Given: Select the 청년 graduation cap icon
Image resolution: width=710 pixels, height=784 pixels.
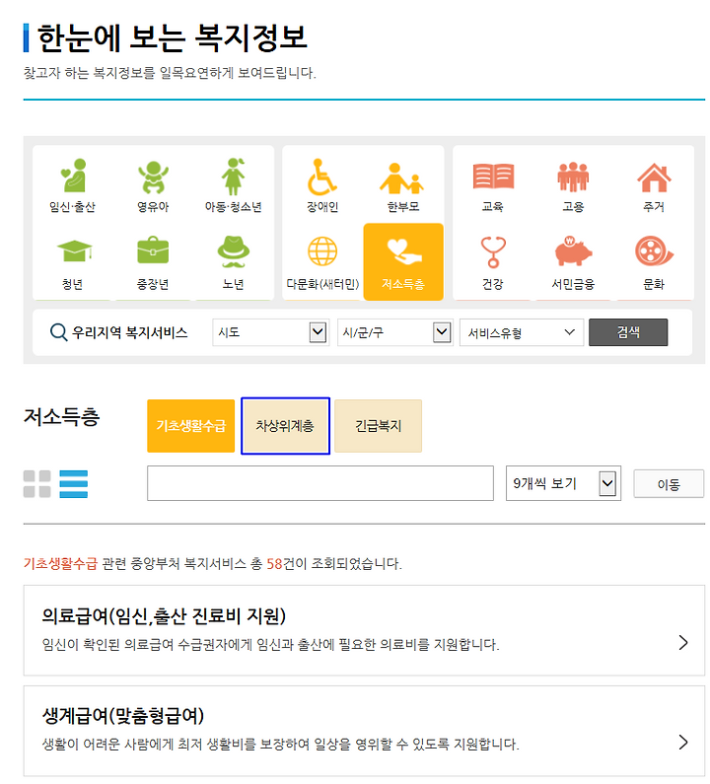Looking at the screenshot, I should tap(74, 251).
